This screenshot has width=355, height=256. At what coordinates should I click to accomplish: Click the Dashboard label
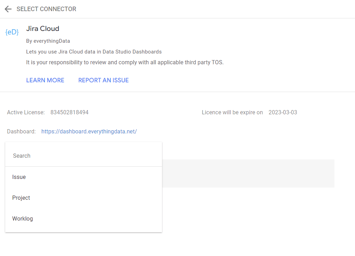coord(21,131)
